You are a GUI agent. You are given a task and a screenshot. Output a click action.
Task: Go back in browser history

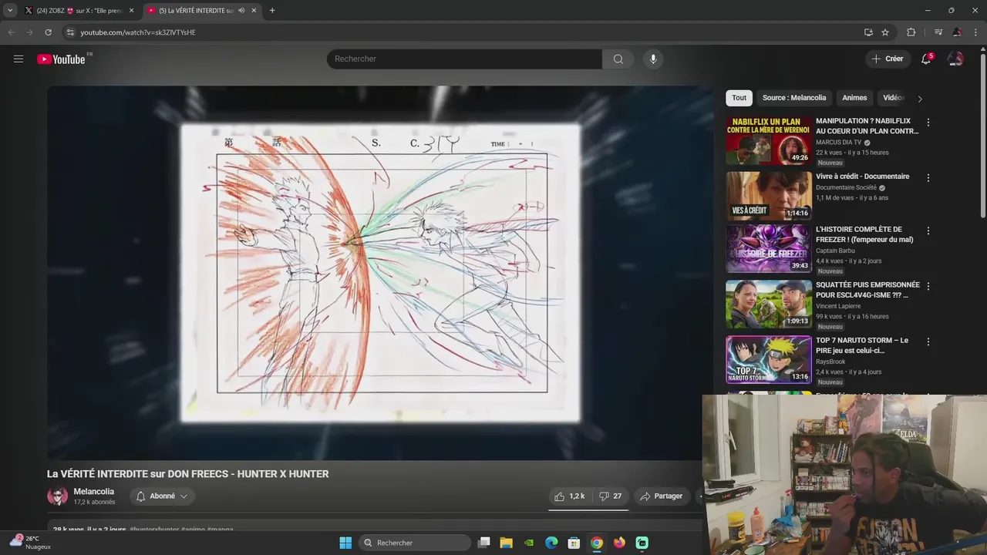(x=11, y=32)
